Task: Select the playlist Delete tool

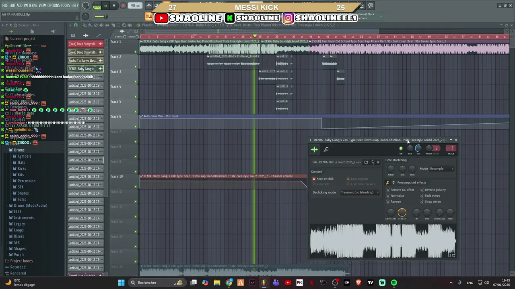Action: point(96,25)
